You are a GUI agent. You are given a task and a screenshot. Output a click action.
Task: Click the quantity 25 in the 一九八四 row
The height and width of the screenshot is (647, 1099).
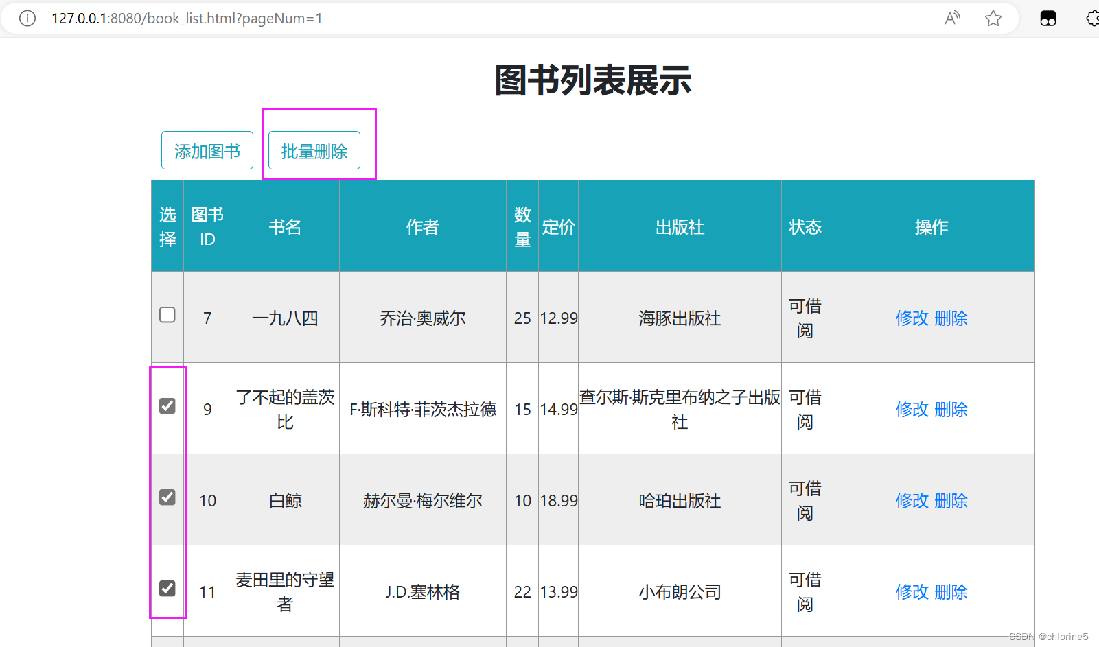[522, 318]
